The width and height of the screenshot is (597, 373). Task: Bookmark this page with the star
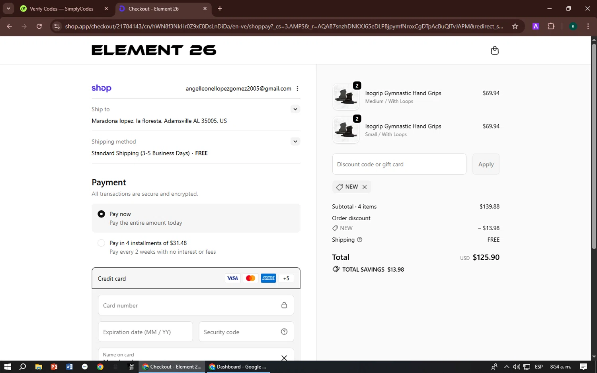(515, 26)
